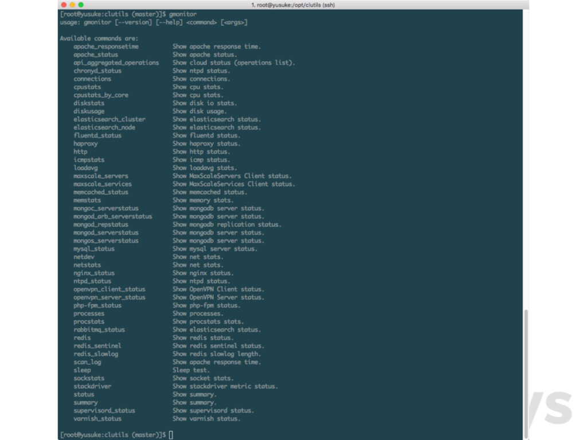Click the 'usage: gmonitor' line
The width and height of the screenshot is (587, 440).
[x=154, y=22]
